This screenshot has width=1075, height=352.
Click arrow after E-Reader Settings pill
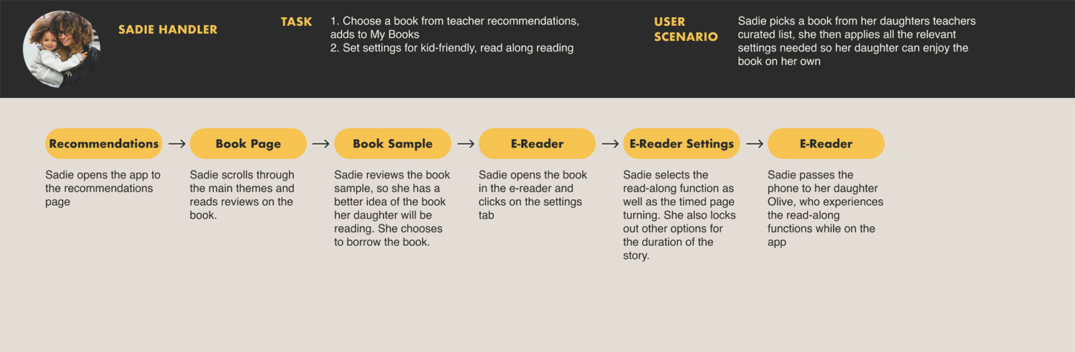755,144
